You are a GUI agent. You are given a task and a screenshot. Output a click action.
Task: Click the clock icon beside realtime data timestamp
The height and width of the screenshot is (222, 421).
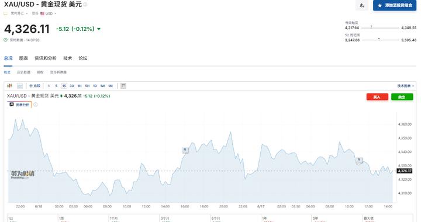6,40
